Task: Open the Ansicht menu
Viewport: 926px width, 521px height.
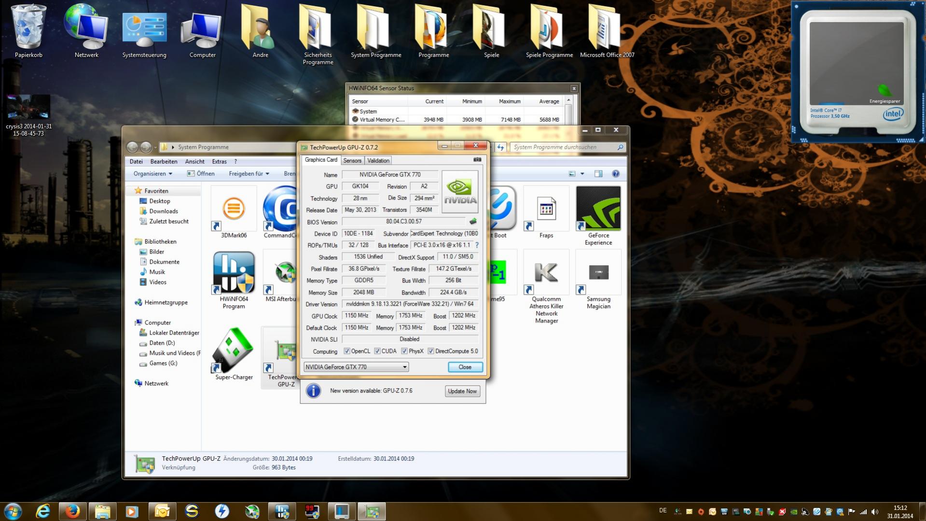Action: 194,161
